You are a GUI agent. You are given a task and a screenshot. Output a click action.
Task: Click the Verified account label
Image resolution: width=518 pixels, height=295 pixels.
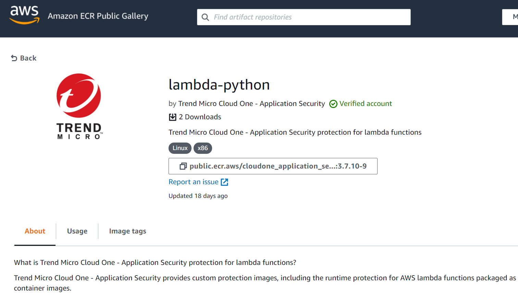pyautogui.click(x=366, y=104)
